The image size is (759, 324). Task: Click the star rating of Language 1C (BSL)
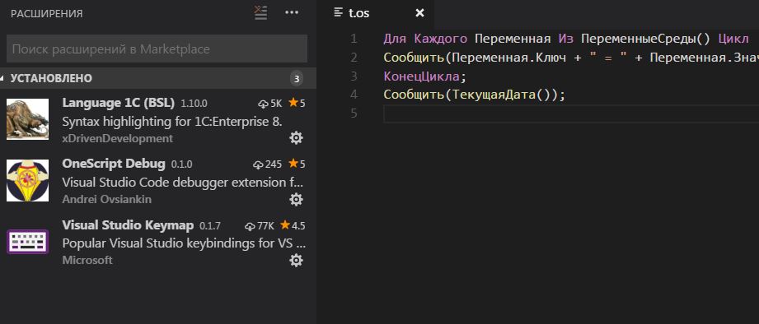tap(297, 103)
